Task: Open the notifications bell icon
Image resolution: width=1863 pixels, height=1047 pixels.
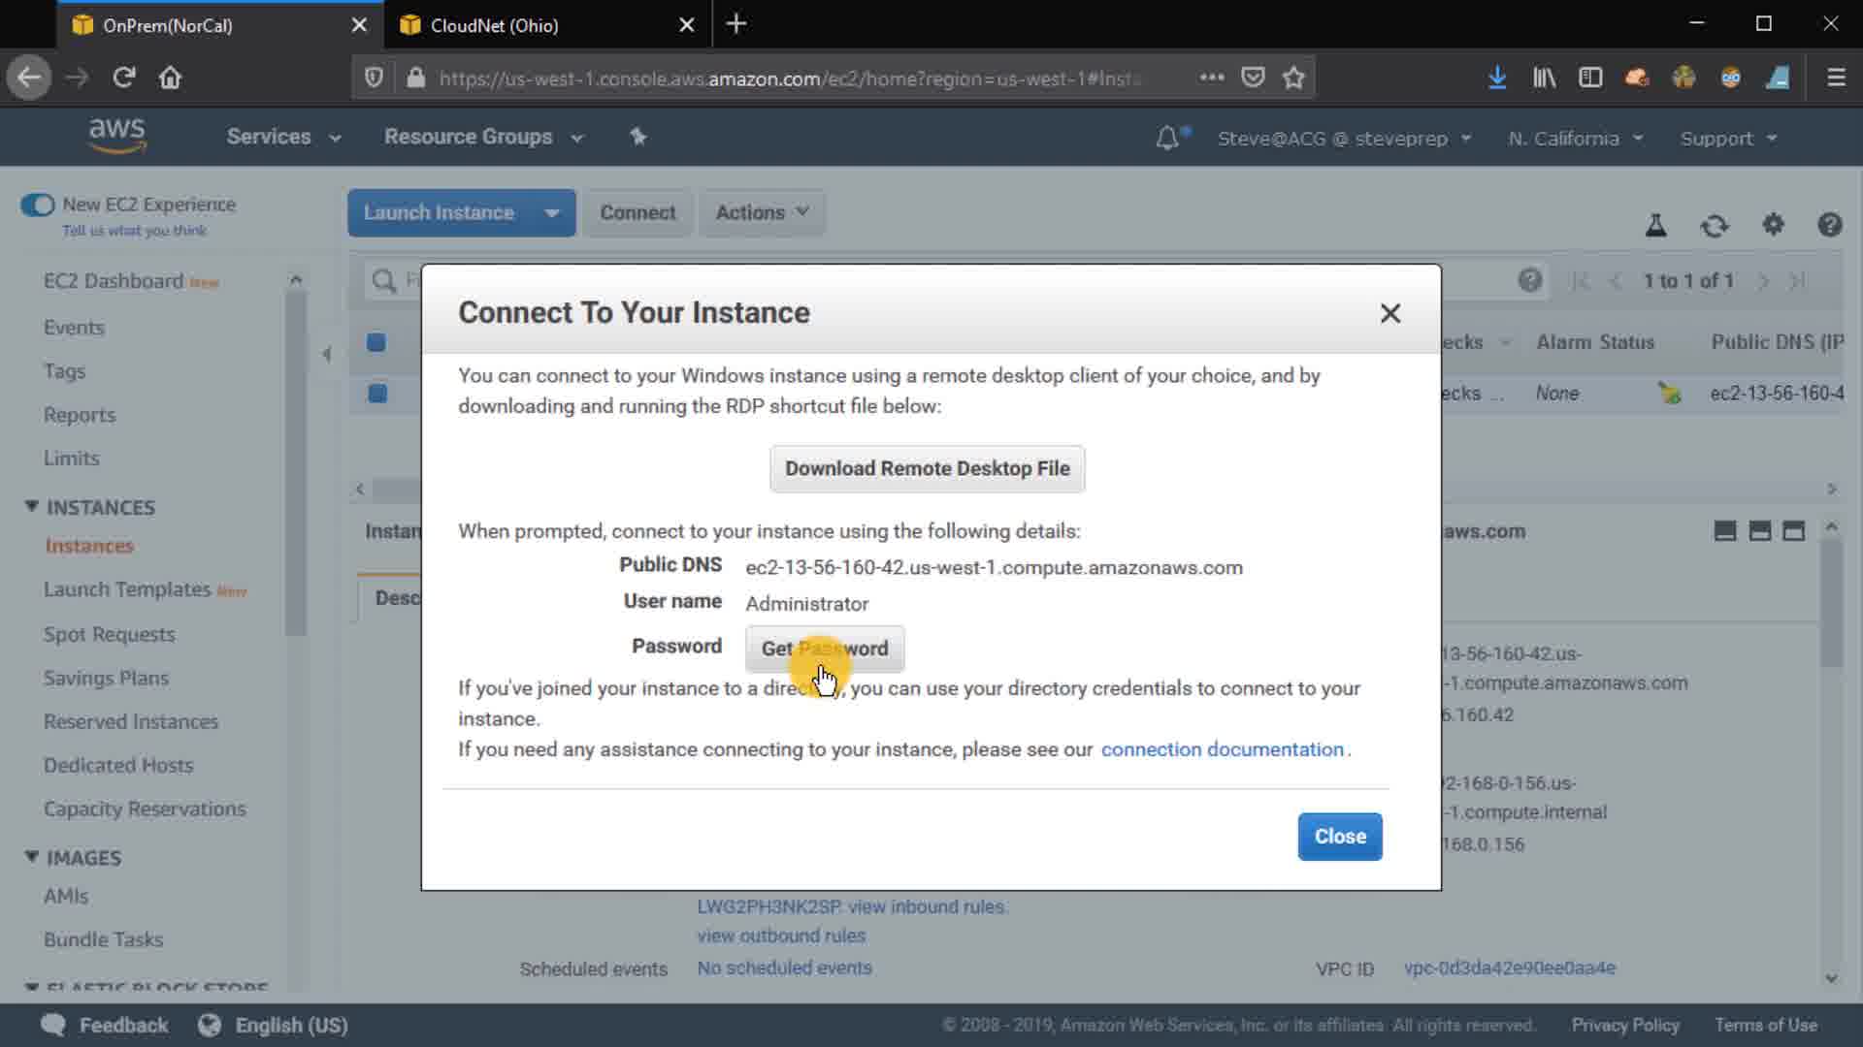Action: 1167,139
